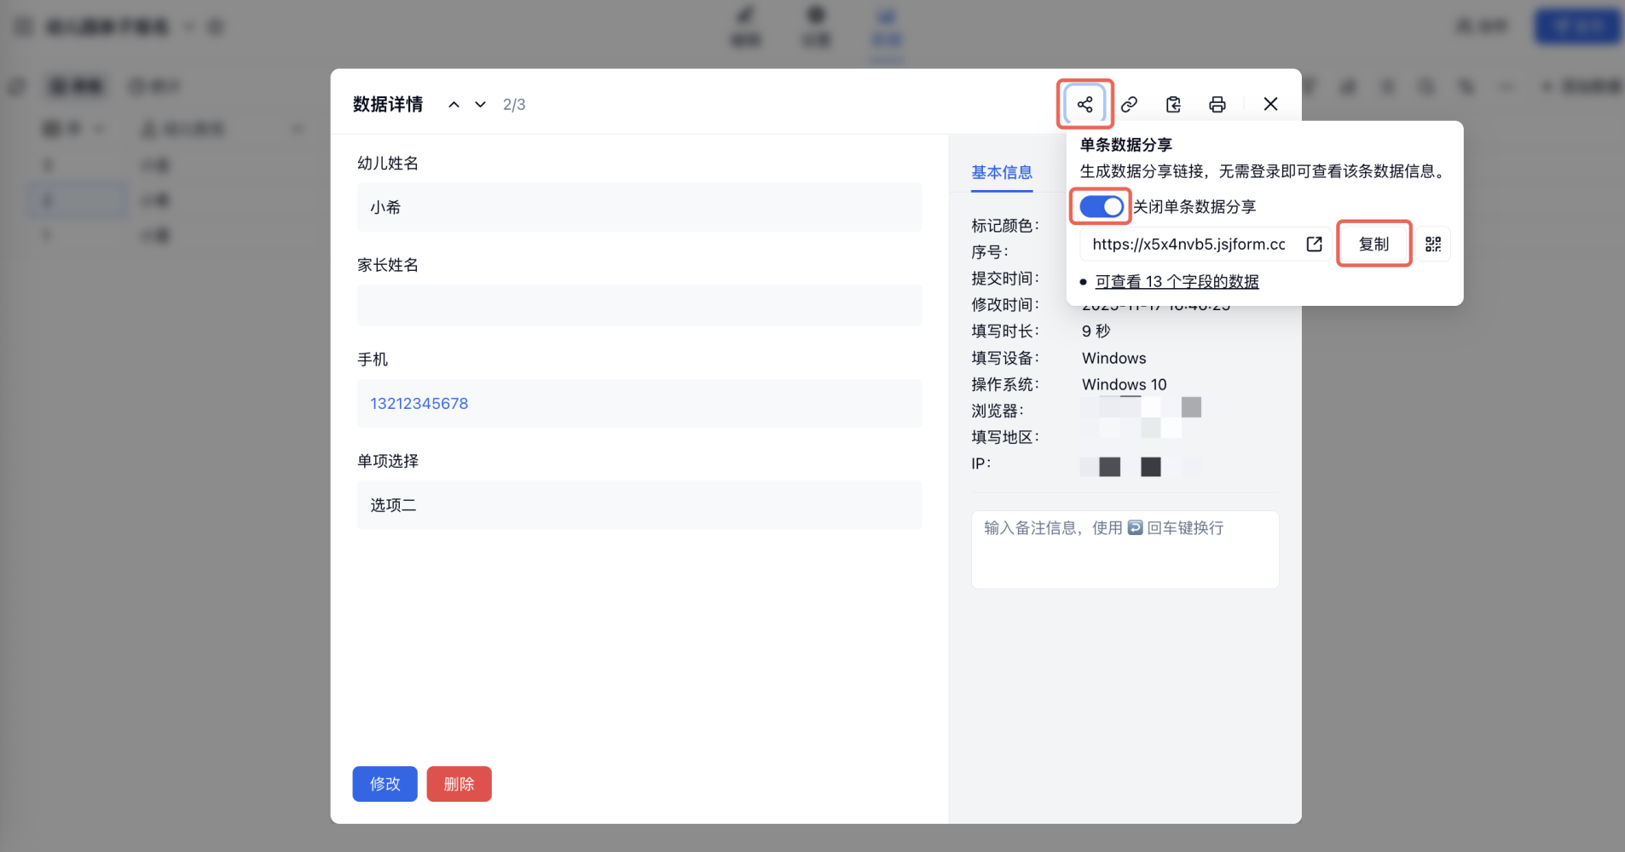Image resolution: width=1625 pixels, height=852 pixels.
Task: Click the share URL text field
Action: (x=1188, y=245)
